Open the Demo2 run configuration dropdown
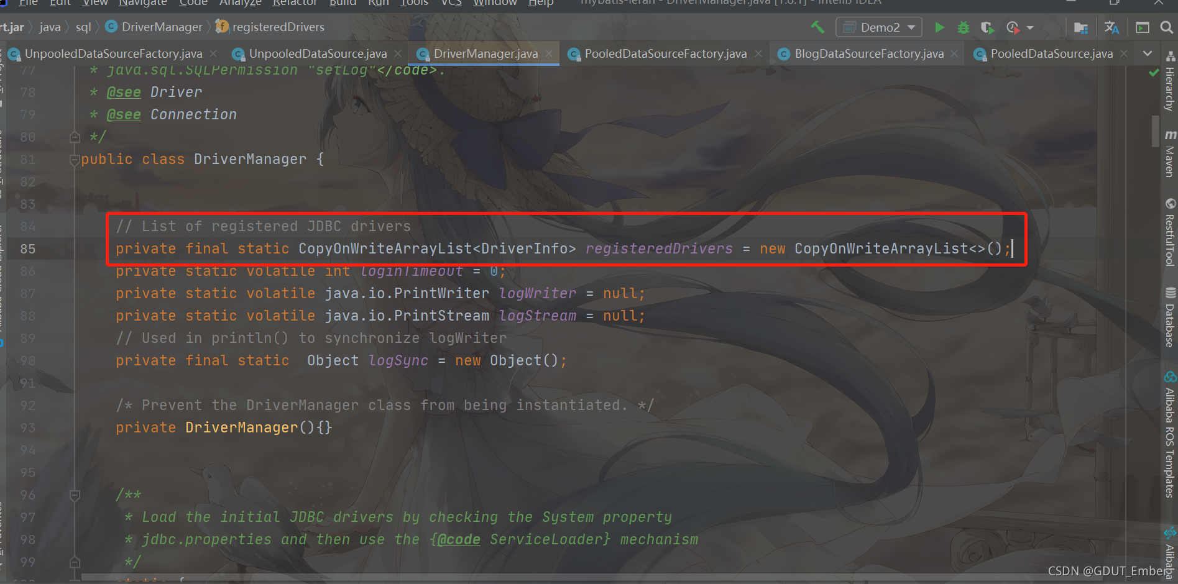This screenshot has height=584, width=1178. tap(878, 27)
